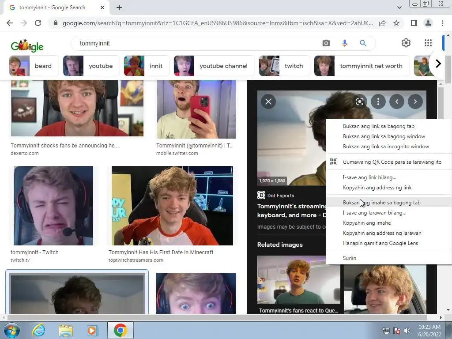The height and width of the screenshot is (339, 452).
Task: Open the twitch.tv source link
Action: pos(20,260)
